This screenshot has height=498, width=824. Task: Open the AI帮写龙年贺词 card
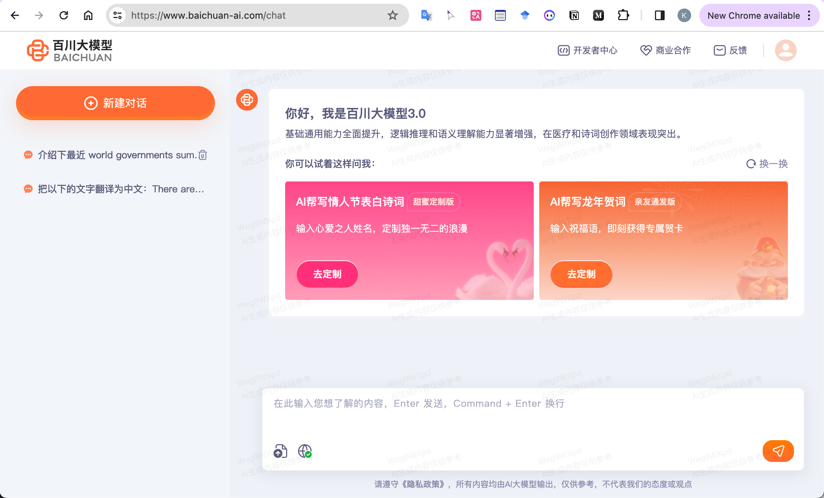[663, 241]
